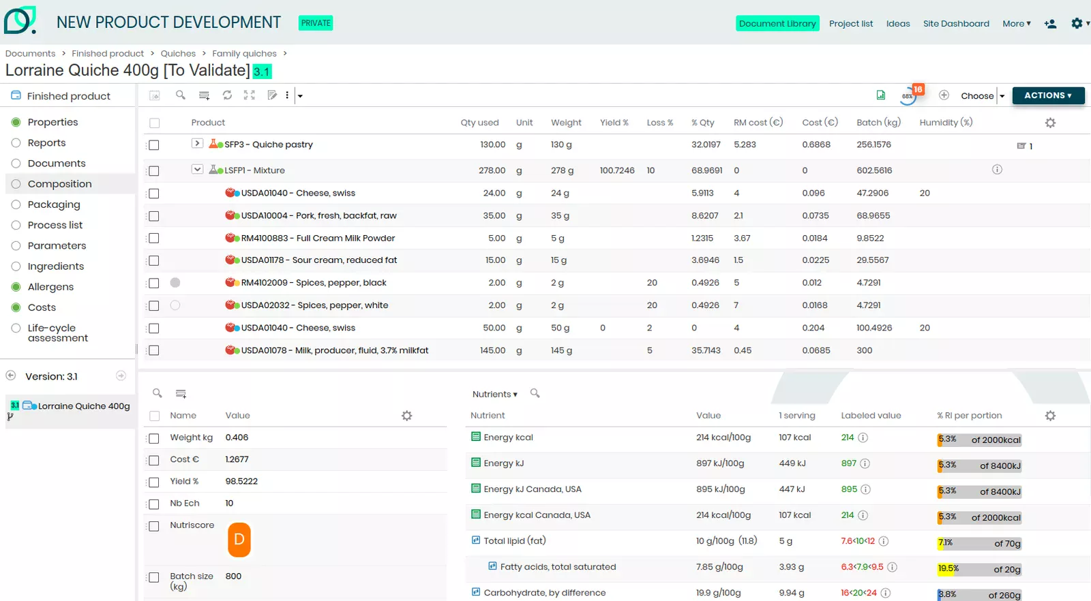1091x601 pixels.
Task: Go to the Packaging section
Action: (x=54, y=204)
